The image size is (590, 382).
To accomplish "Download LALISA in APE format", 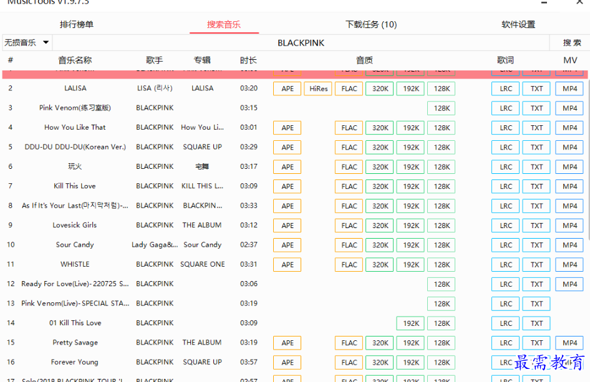I will (x=287, y=88).
